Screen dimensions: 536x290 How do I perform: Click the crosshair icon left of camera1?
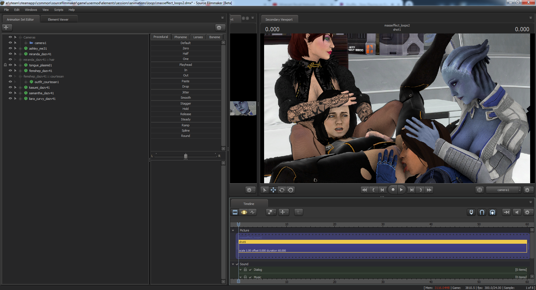[x=480, y=190]
